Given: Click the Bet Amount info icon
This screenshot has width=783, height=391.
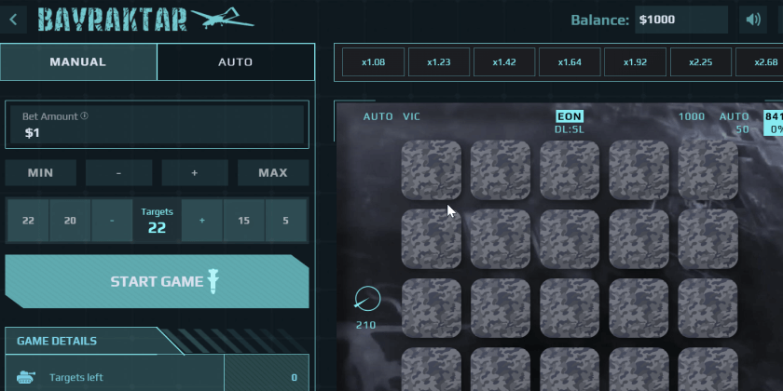Looking at the screenshot, I should (x=85, y=116).
